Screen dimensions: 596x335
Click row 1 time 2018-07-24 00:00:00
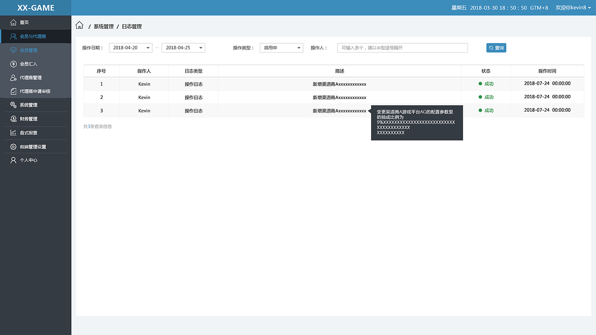(547, 83)
